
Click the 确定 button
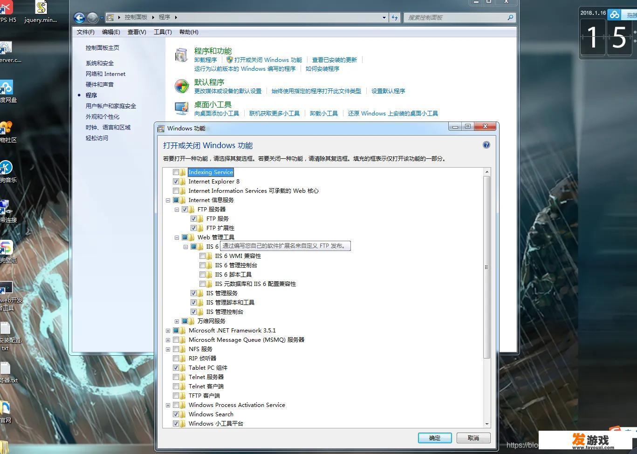point(435,438)
